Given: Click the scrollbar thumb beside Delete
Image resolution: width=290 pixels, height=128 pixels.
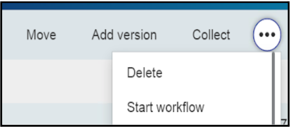Looking at the screenshot, I should (x=273, y=73).
